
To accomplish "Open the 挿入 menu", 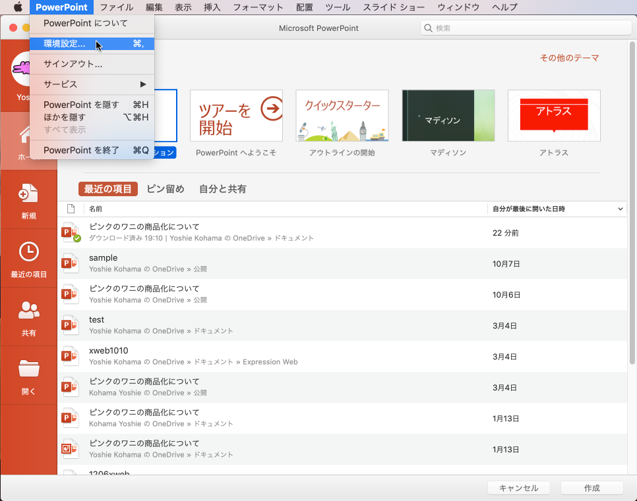I will [x=212, y=7].
